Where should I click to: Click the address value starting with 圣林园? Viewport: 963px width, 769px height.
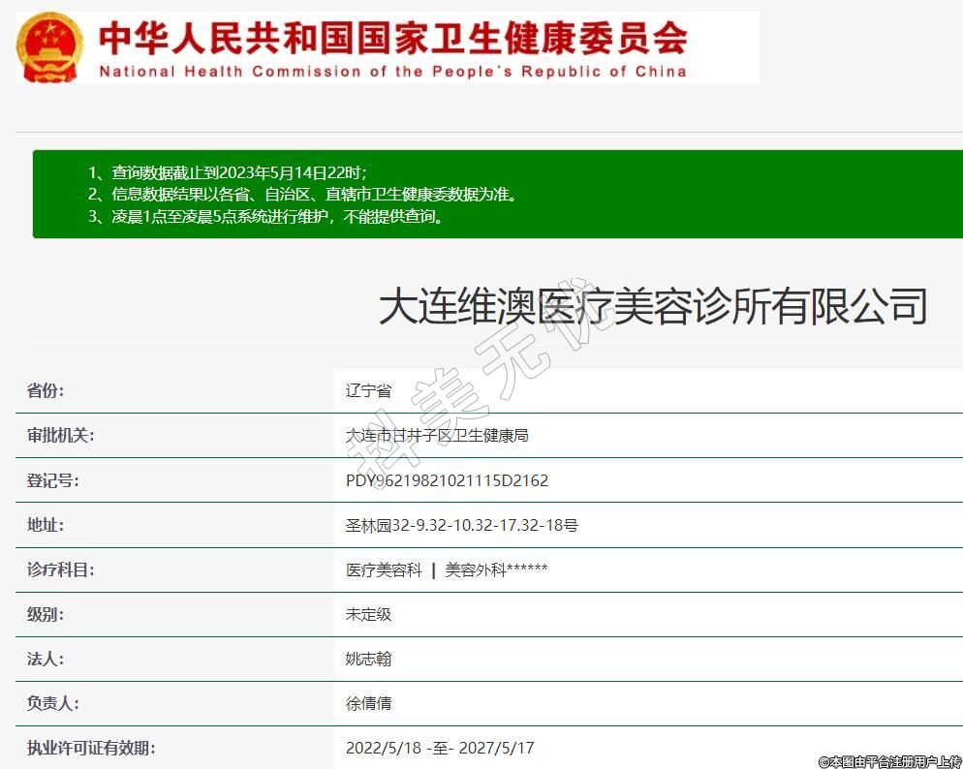(461, 525)
